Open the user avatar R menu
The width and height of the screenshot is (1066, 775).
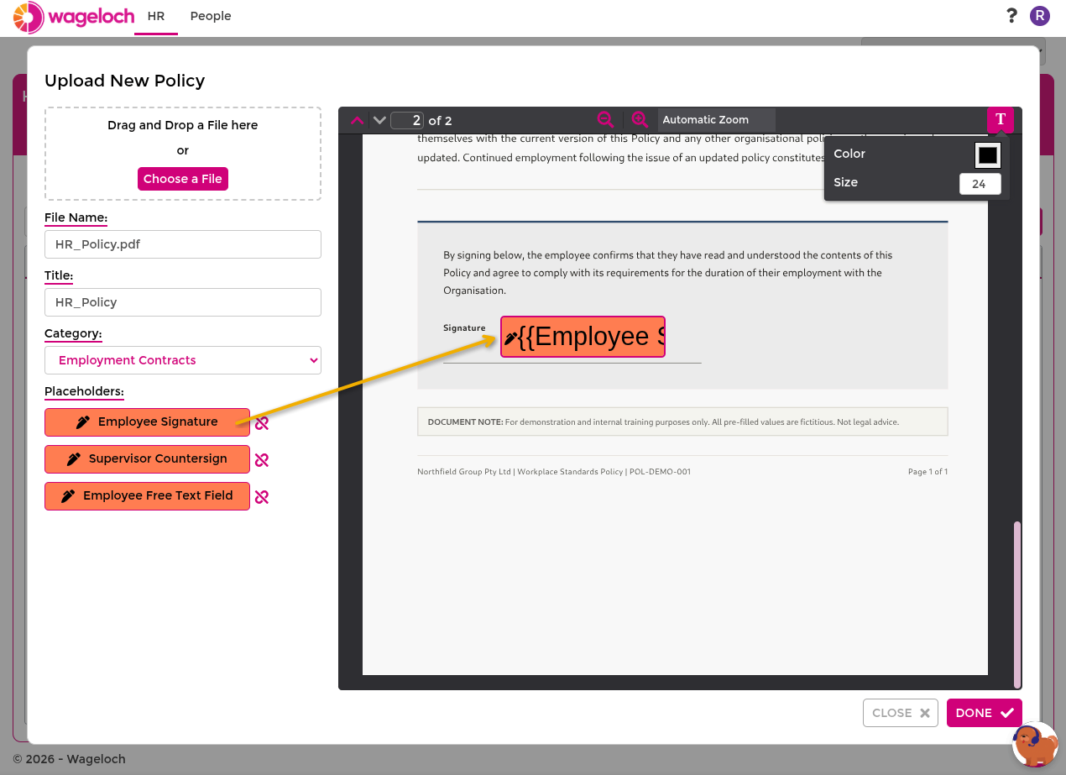(1040, 16)
